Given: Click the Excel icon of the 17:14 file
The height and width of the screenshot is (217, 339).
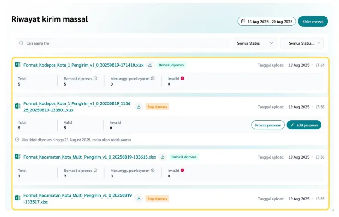Looking at the screenshot, I should (x=18, y=65).
